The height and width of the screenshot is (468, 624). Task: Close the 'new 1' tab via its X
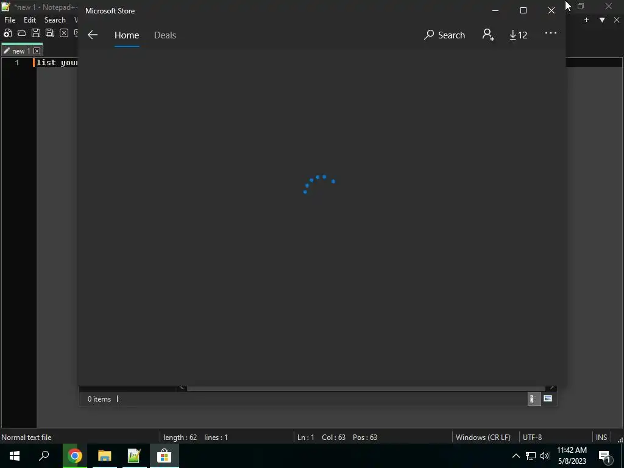pyautogui.click(x=37, y=51)
